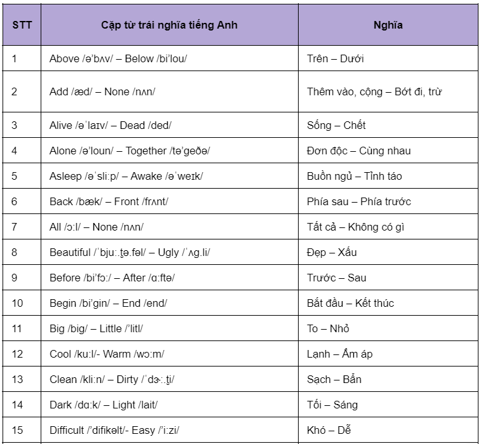
Task: Click the 'Alone – Together' entry
Action: coord(130,151)
